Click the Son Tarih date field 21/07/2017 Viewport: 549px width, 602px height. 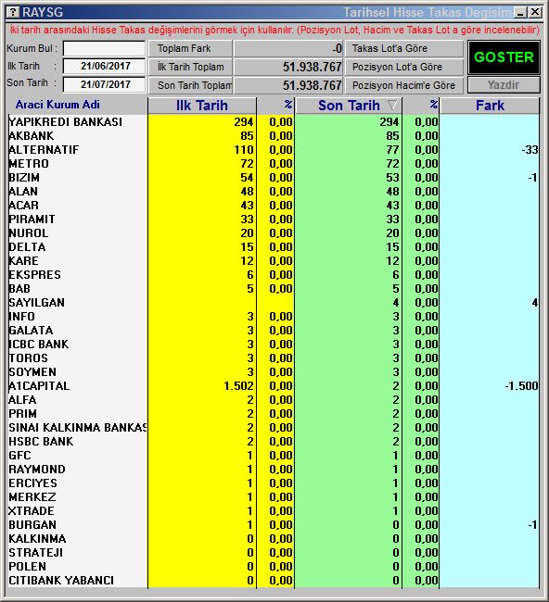pyautogui.click(x=104, y=84)
